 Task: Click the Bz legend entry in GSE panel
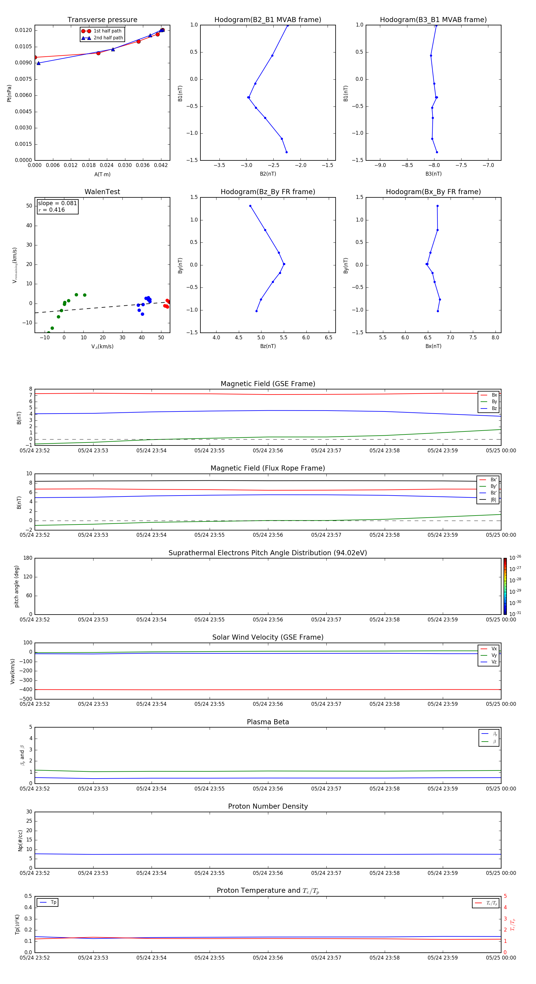489,408
